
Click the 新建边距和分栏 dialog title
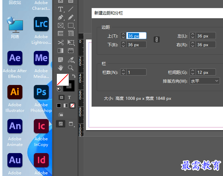pyautogui.click(x=109, y=13)
